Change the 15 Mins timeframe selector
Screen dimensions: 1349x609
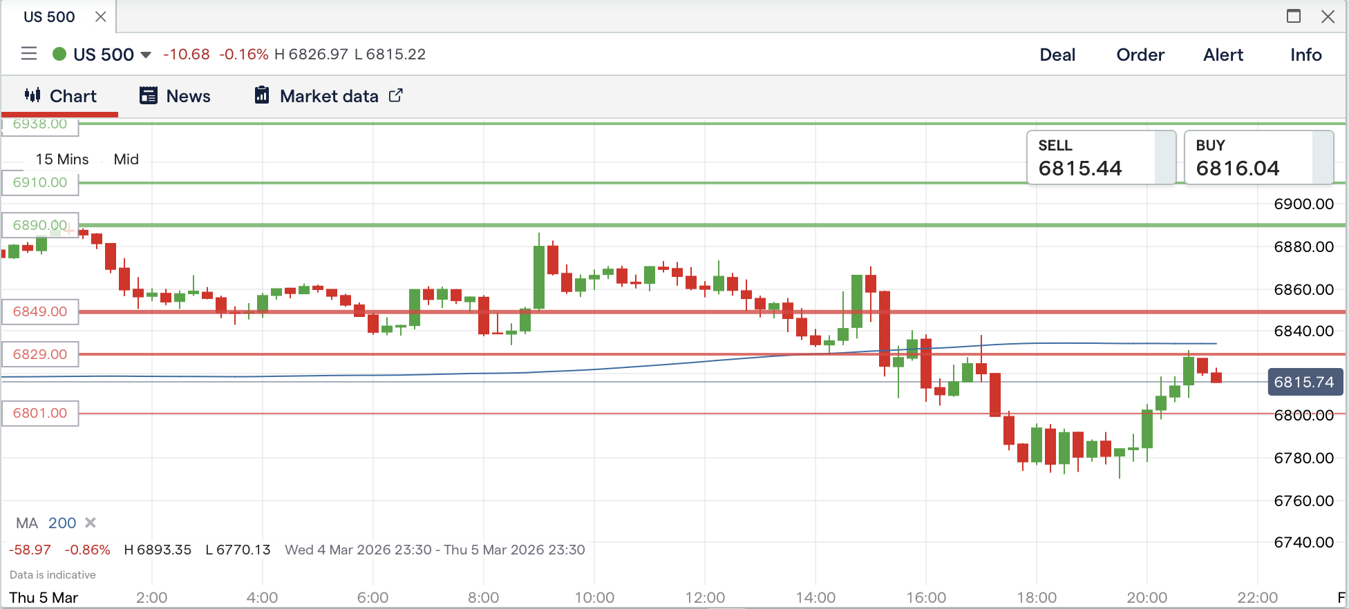(x=62, y=159)
